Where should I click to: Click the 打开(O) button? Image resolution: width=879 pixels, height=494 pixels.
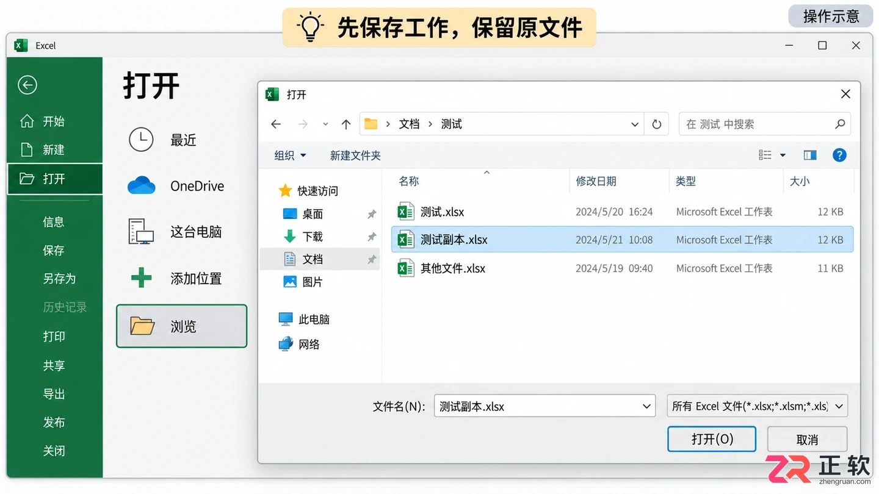[712, 439]
